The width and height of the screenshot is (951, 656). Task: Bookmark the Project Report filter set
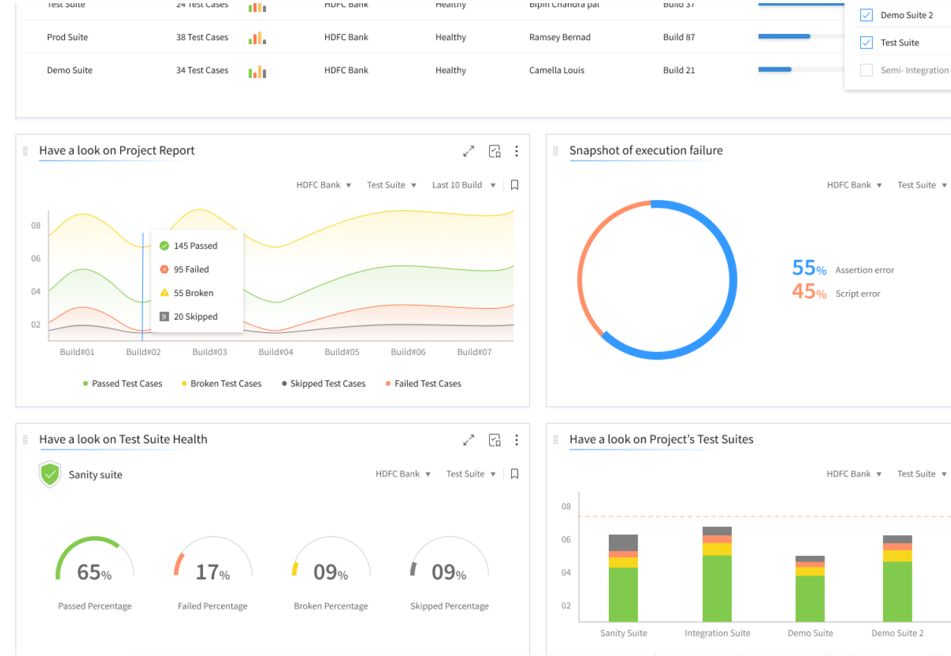coord(515,185)
